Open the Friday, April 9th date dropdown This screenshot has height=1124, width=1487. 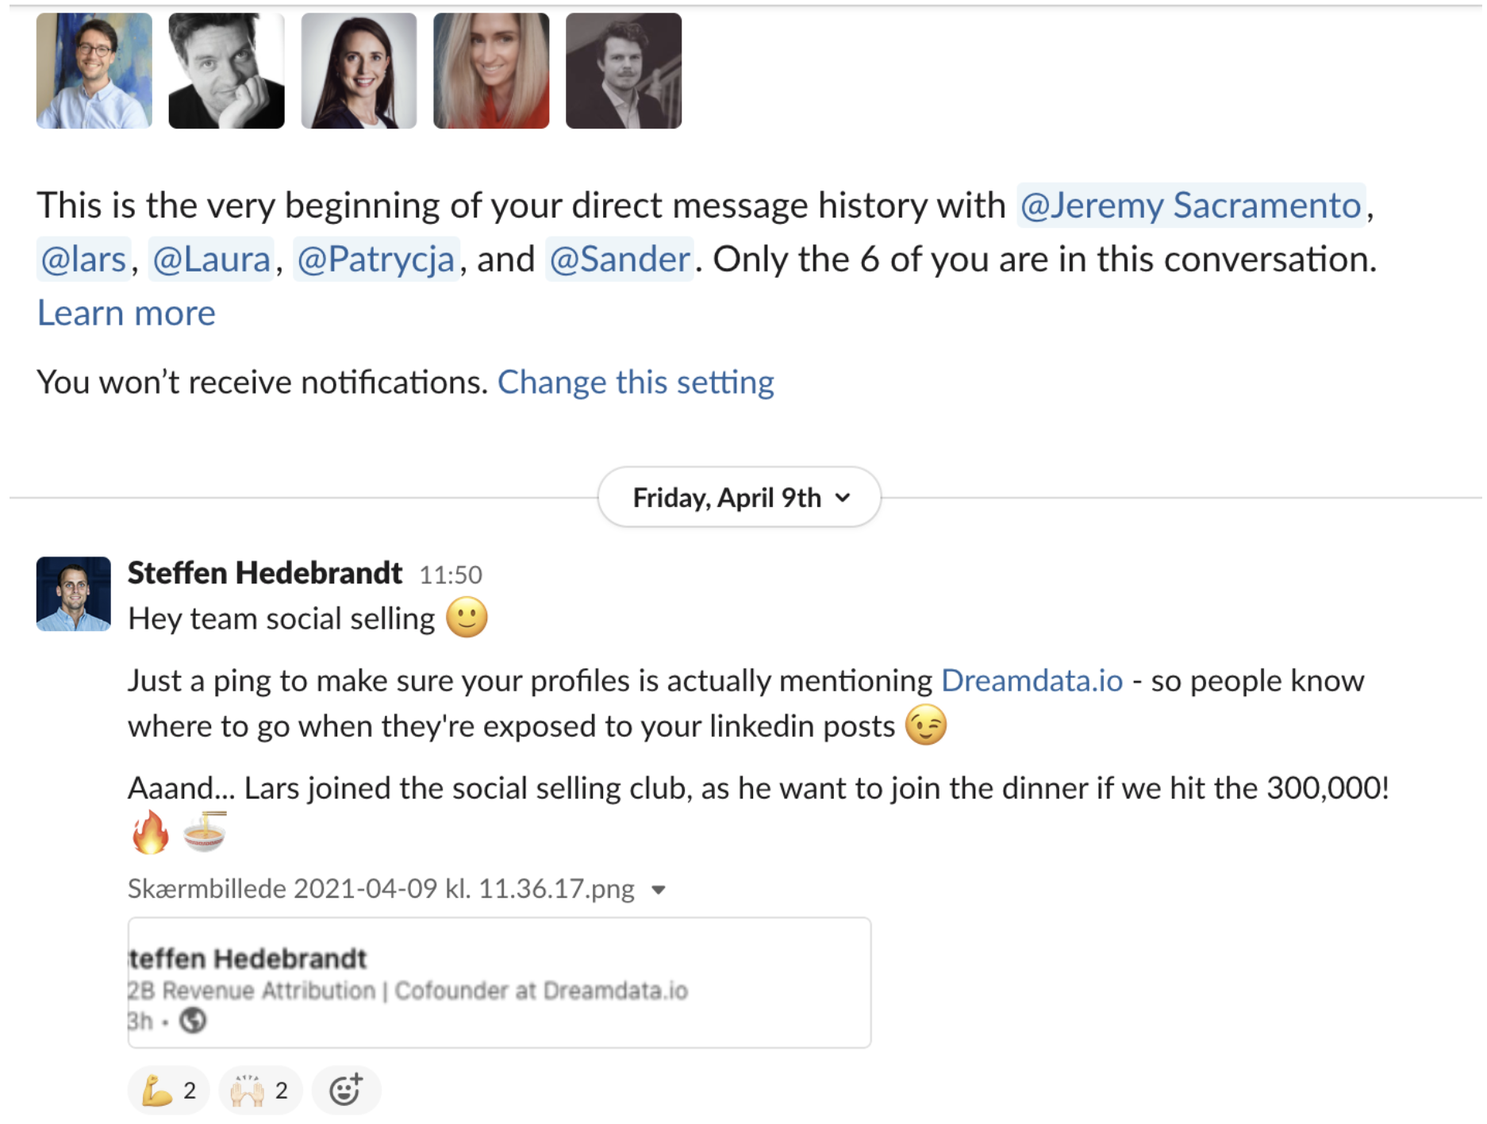739,498
